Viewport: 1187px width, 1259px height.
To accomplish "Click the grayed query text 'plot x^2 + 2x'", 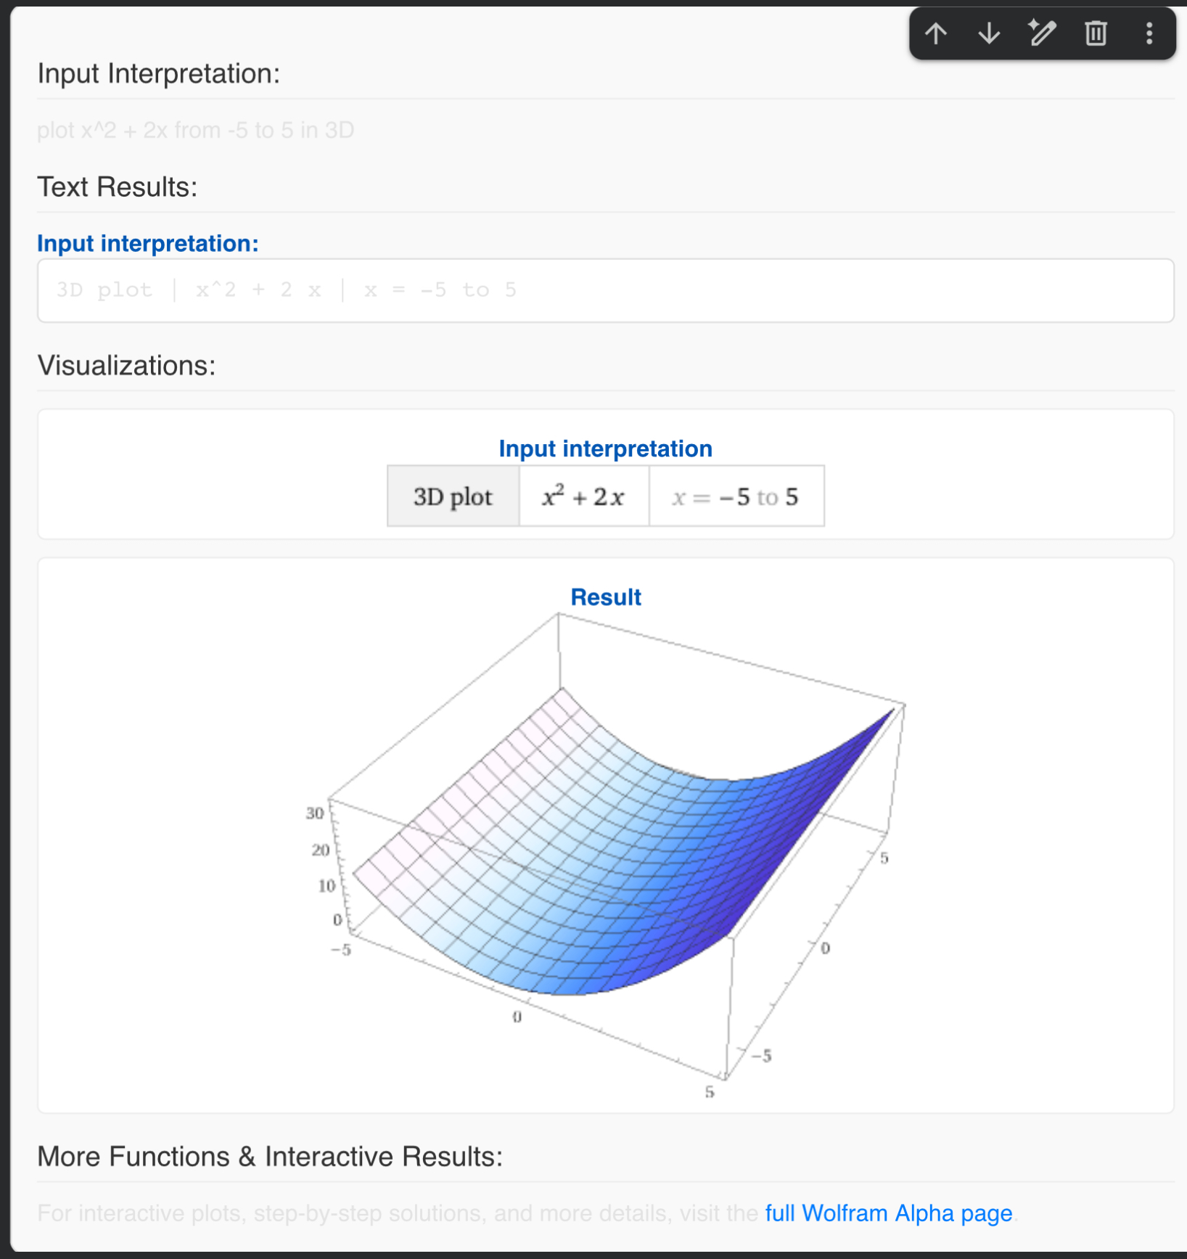I will coord(102,131).
